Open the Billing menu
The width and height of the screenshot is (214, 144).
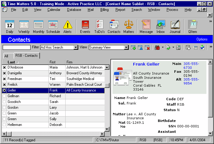[x=105, y=10]
